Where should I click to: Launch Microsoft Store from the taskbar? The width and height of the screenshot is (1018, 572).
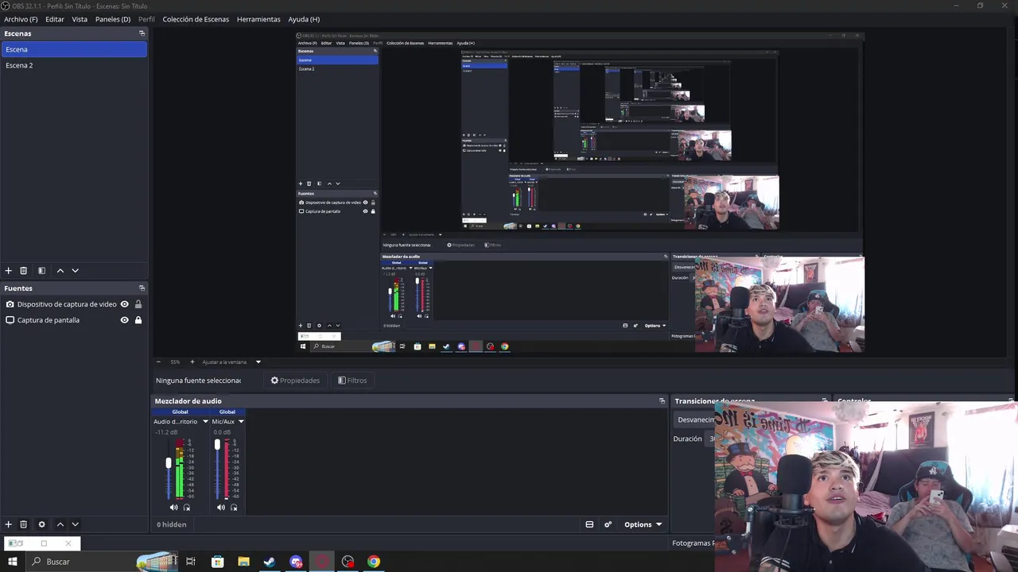pyautogui.click(x=217, y=562)
